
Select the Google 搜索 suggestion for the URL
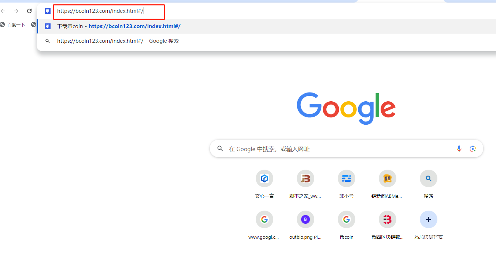pos(118,41)
